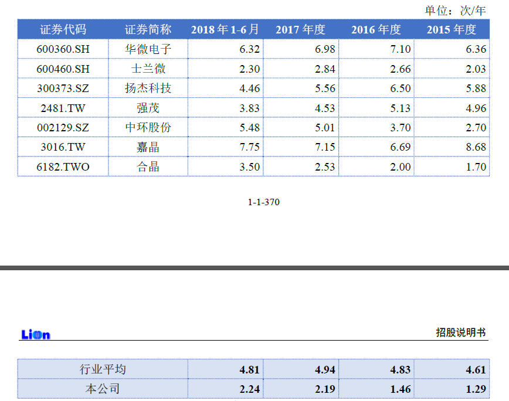The image size is (509, 401).
Task: Click stock code 600360.SH
Action: click(x=63, y=49)
